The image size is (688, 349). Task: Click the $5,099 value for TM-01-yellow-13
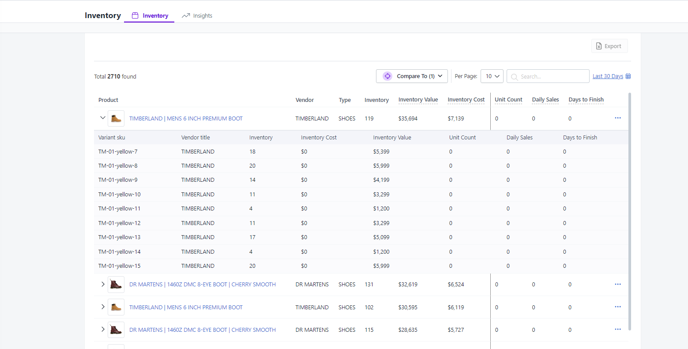click(381, 237)
